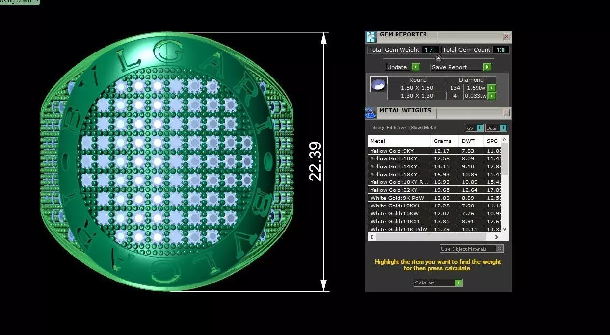Collapse Gem Reporter with the round up-arrow
610x335 pixels.
439,58
